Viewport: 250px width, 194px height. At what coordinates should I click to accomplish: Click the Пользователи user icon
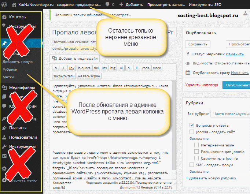4,137
